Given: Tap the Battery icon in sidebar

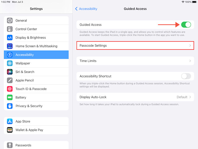Looking at the screenshot, I should point(10,97).
